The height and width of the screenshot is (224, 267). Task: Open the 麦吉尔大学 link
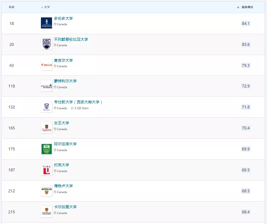click(63, 60)
